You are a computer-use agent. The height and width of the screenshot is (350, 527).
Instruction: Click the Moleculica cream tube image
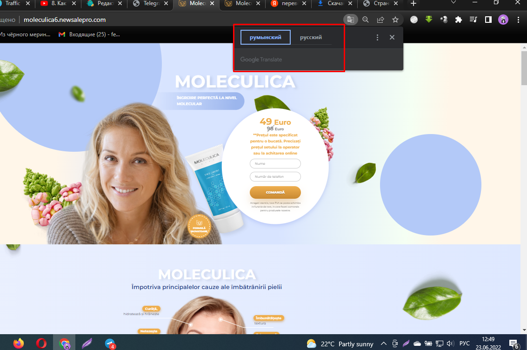tap(214, 188)
